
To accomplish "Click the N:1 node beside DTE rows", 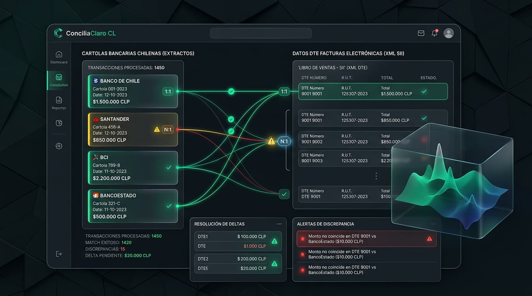I will point(284,141).
